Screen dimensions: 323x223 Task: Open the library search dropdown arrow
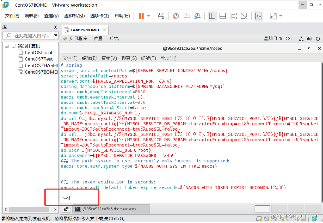pos(55,36)
